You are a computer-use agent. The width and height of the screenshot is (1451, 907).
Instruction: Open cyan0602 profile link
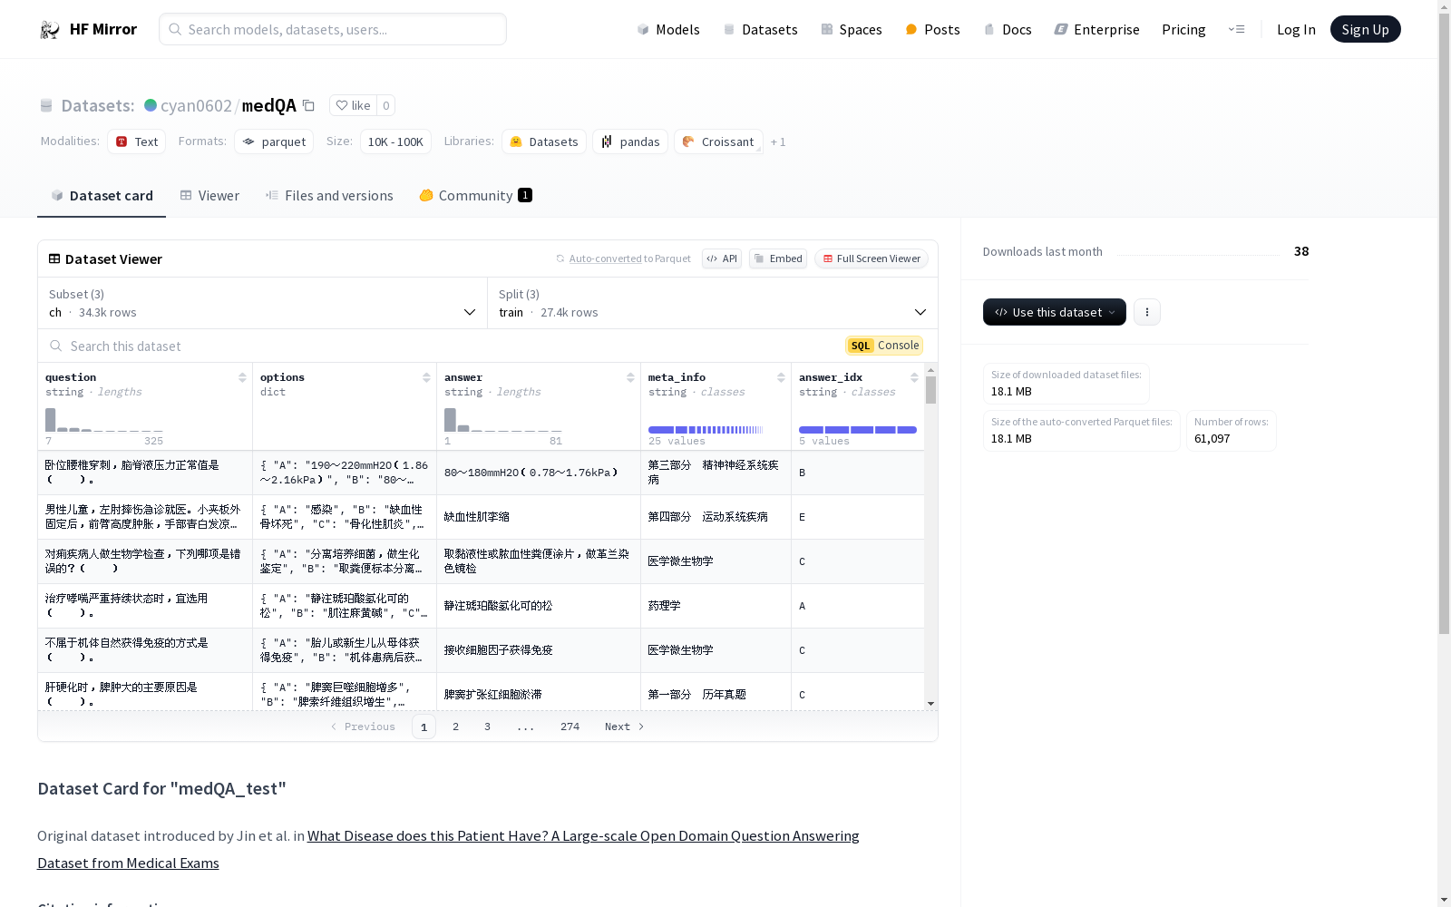196,105
